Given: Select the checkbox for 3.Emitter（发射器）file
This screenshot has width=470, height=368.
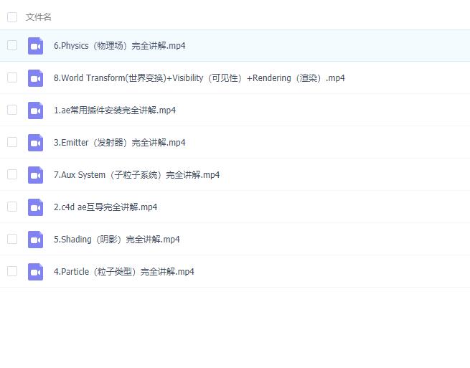Looking at the screenshot, I should pos(12,142).
